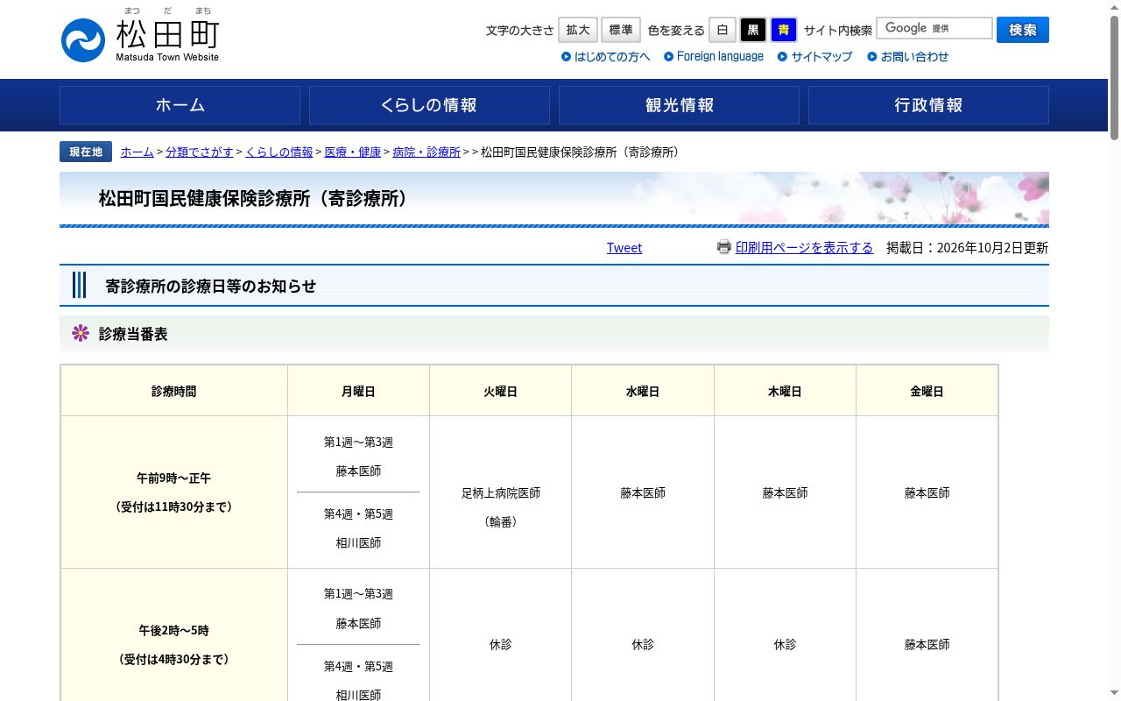Screen dimensions: 1121x701
Task: Open 印刷用ページを表示する link
Action: pyautogui.click(x=804, y=248)
